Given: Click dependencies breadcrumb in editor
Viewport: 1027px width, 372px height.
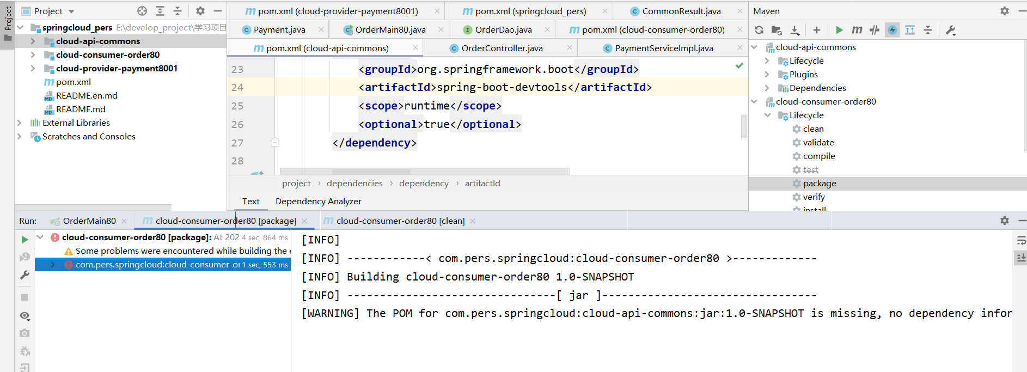Looking at the screenshot, I should pyautogui.click(x=354, y=183).
